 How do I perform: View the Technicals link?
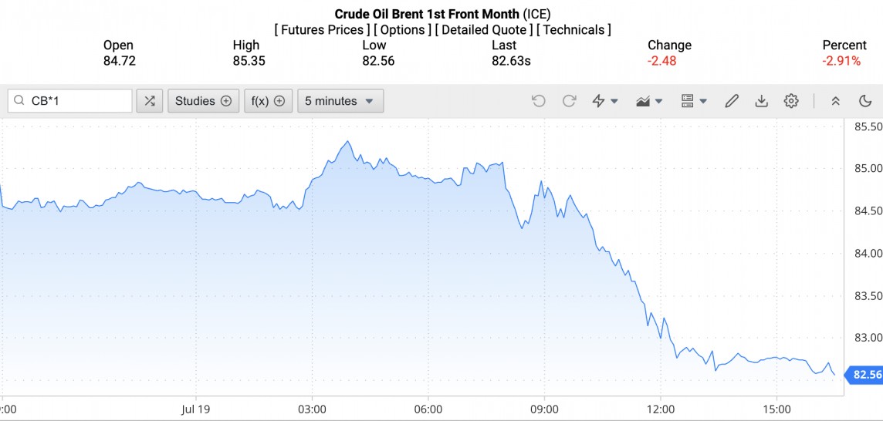tap(573, 30)
